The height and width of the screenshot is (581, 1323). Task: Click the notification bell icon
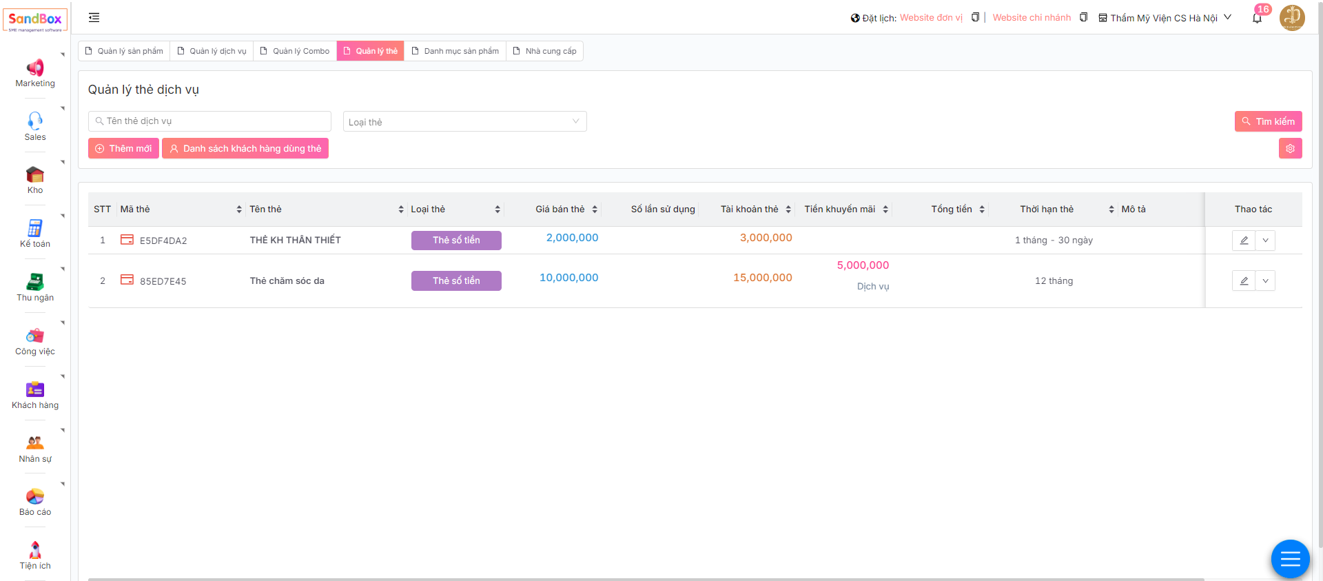coord(1257,18)
